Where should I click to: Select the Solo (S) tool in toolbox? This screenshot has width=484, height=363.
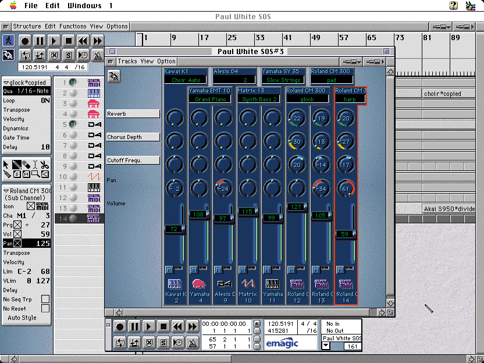[17, 175]
